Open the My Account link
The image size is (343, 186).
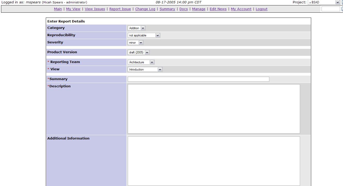pos(241,9)
